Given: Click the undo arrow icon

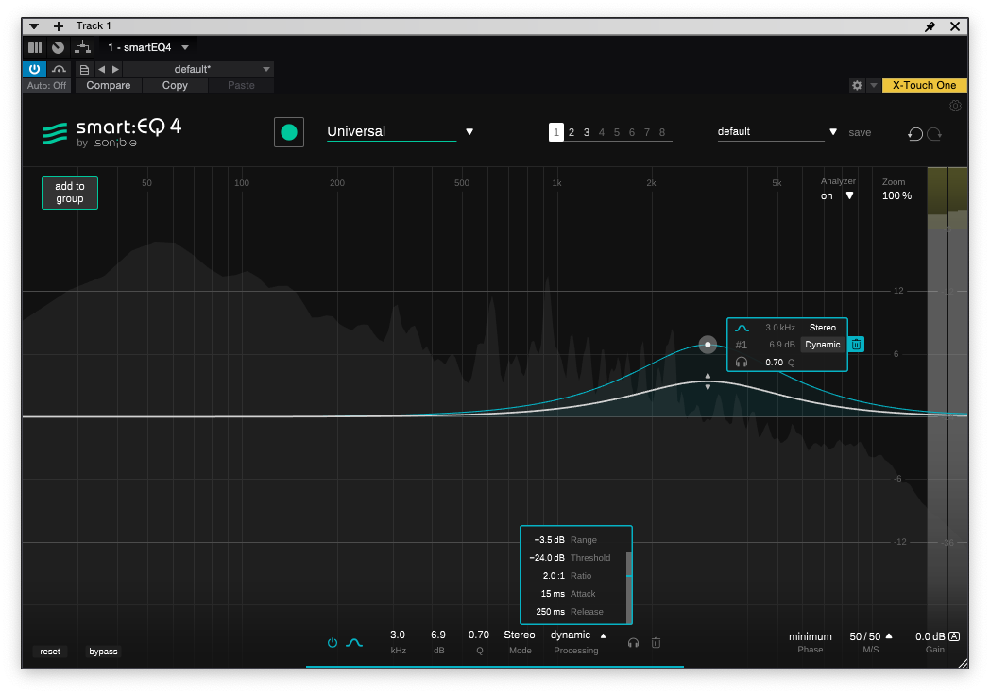Looking at the screenshot, I should [x=914, y=133].
